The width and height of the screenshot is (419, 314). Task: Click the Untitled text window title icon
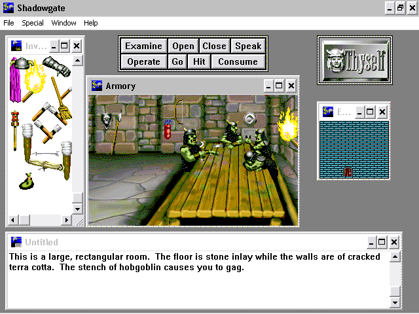coord(16,242)
